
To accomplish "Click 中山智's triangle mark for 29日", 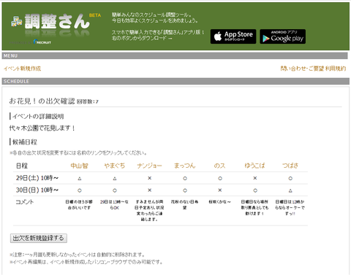I will click(x=80, y=179).
